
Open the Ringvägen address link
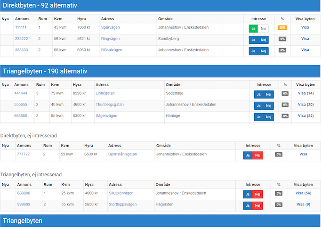coord(110,39)
